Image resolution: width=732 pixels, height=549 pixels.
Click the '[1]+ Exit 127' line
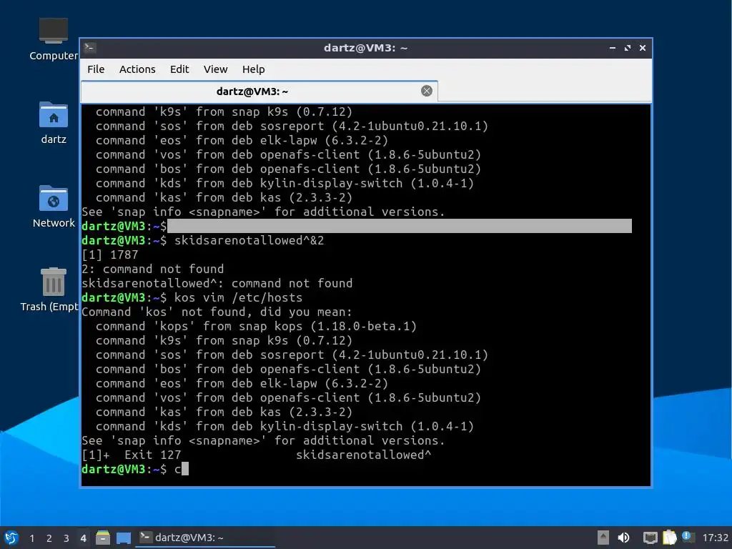coord(257,455)
